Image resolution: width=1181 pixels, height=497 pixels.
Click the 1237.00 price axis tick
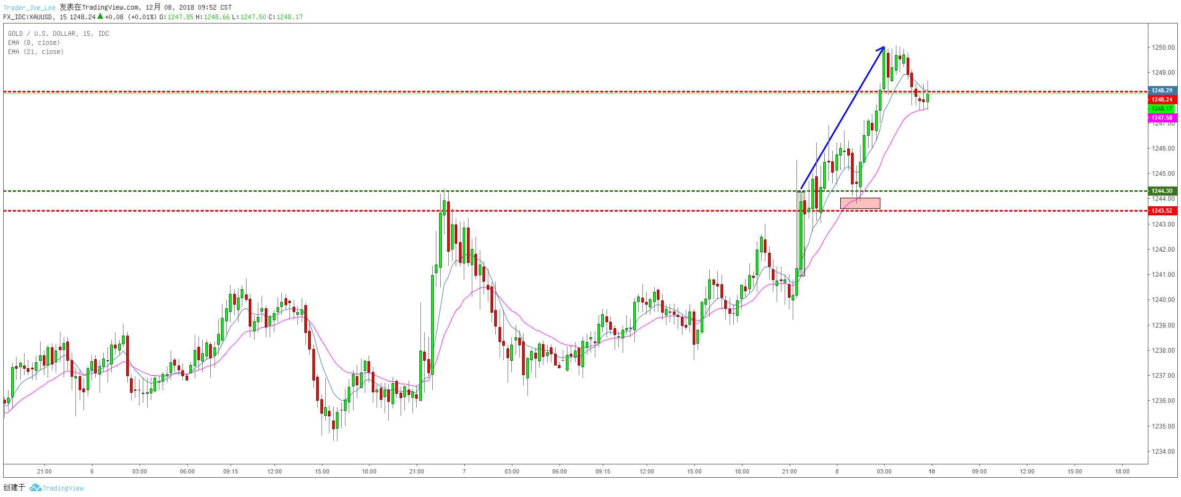tap(1163, 375)
